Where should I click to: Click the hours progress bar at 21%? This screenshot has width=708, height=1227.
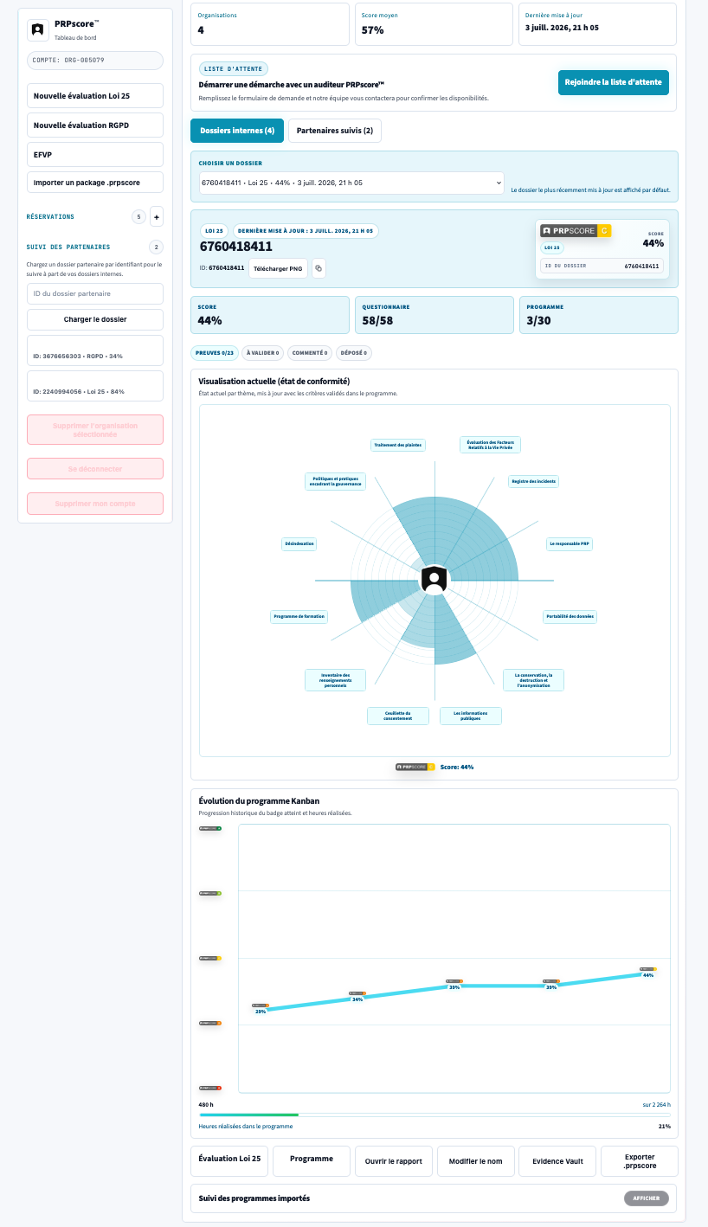pos(434,1115)
